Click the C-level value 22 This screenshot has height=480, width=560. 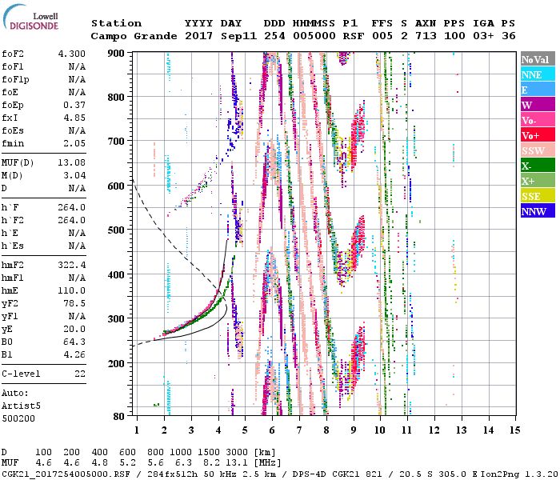tap(80, 374)
